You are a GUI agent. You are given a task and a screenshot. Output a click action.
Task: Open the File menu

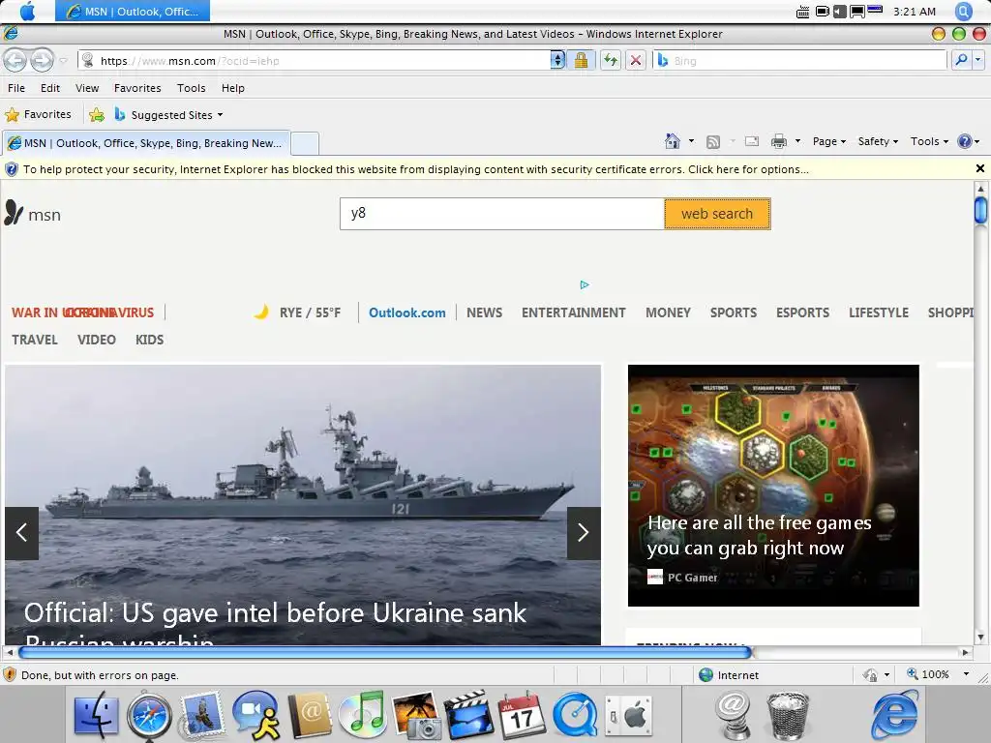point(16,88)
